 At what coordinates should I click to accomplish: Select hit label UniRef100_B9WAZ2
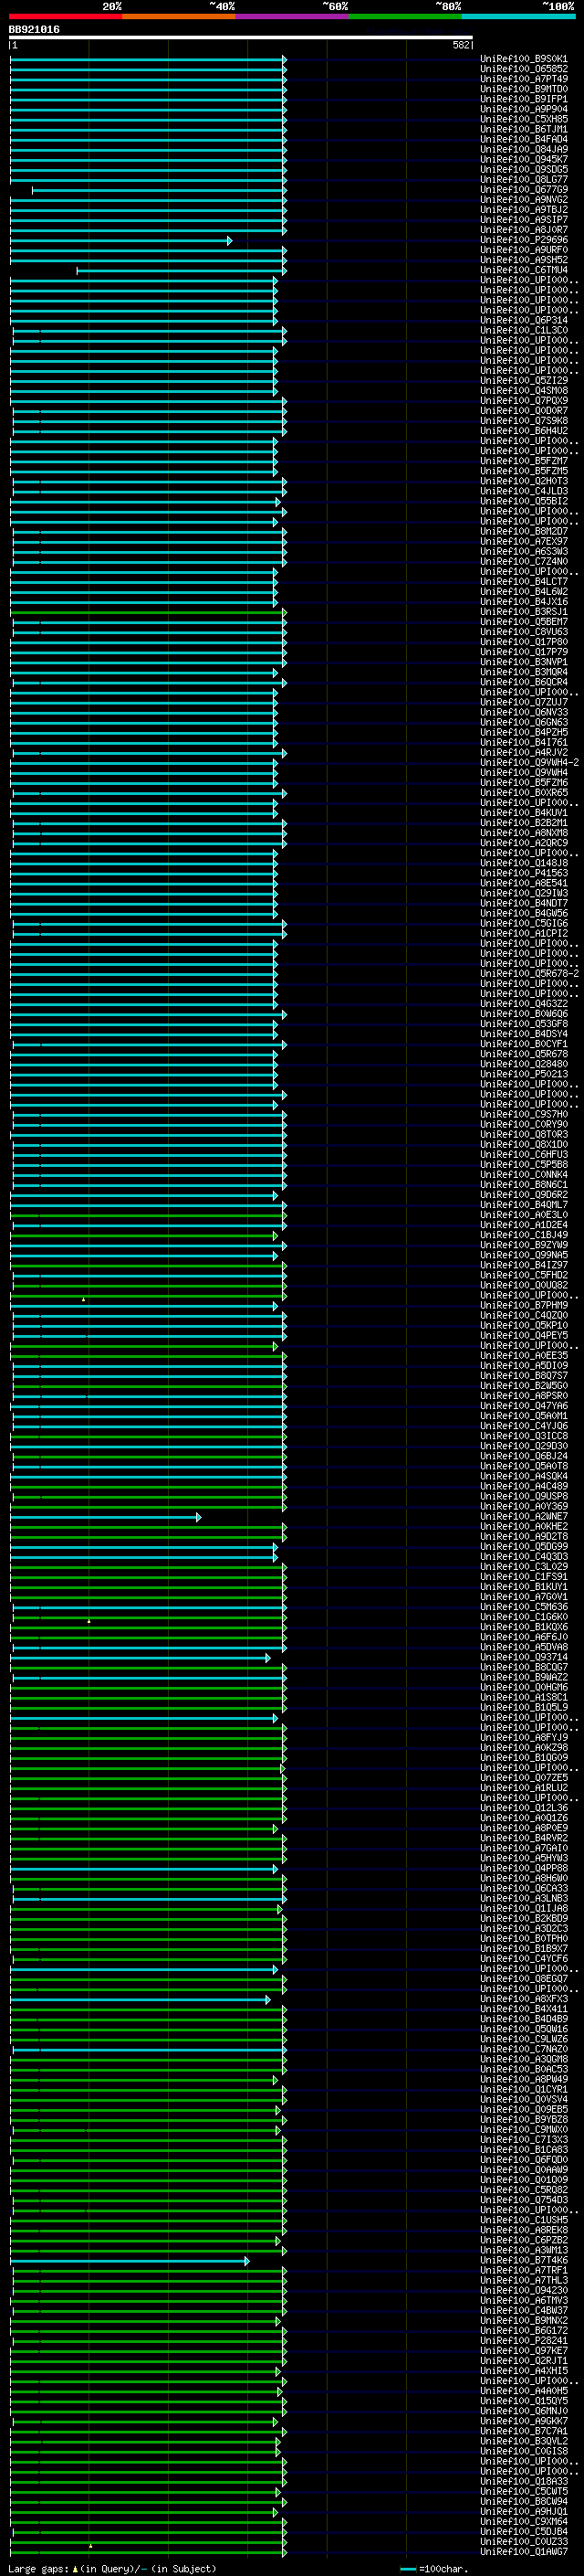pos(523,1678)
